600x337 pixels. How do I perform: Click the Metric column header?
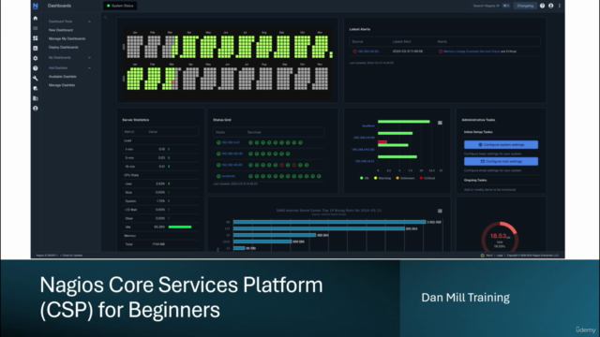[x=129, y=132]
